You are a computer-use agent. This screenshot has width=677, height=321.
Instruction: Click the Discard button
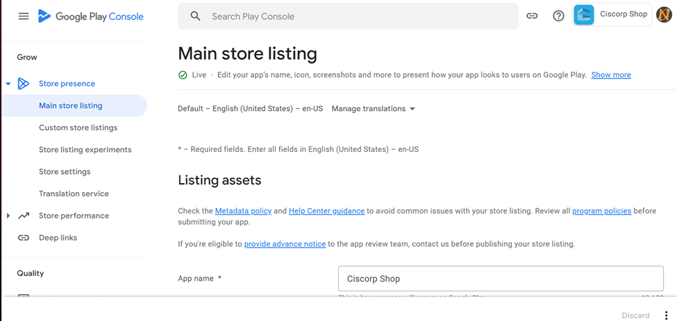pyautogui.click(x=635, y=315)
